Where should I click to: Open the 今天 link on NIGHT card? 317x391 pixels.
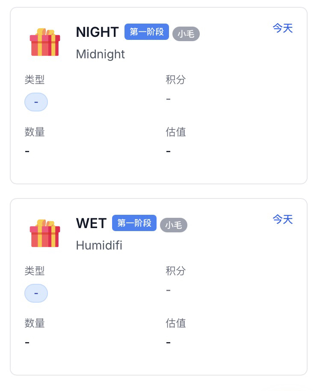click(x=283, y=28)
